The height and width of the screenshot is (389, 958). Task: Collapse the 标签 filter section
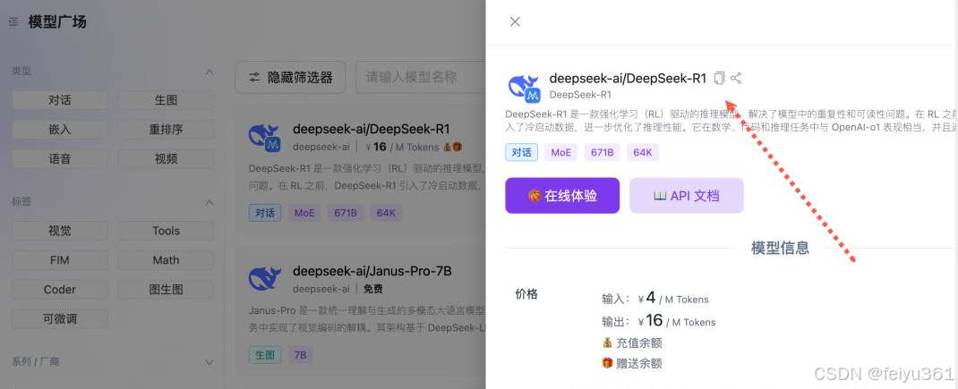[209, 202]
